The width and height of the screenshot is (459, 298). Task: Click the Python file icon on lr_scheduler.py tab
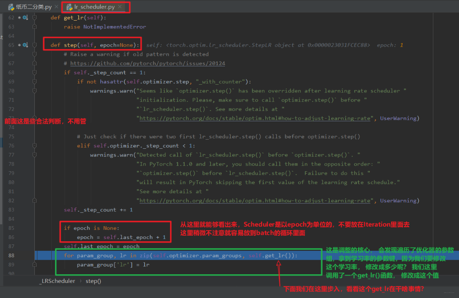69,7
